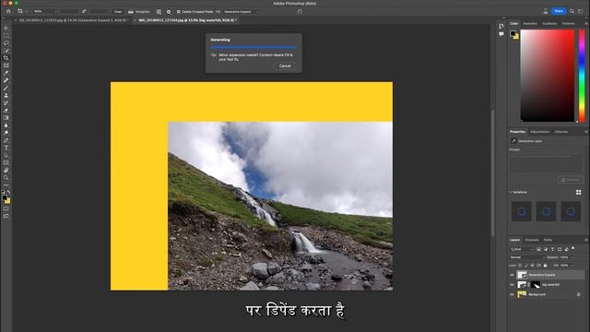Select the Eraser tool
590x332 pixels.
pyautogui.click(x=6, y=111)
